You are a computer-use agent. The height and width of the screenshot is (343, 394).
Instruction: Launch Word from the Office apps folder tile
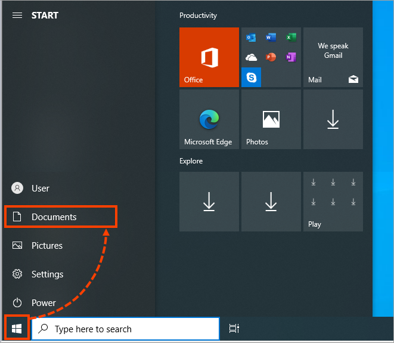tap(271, 38)
